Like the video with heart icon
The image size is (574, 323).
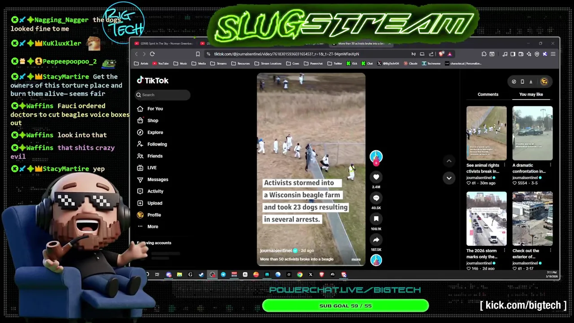[376, 177]
